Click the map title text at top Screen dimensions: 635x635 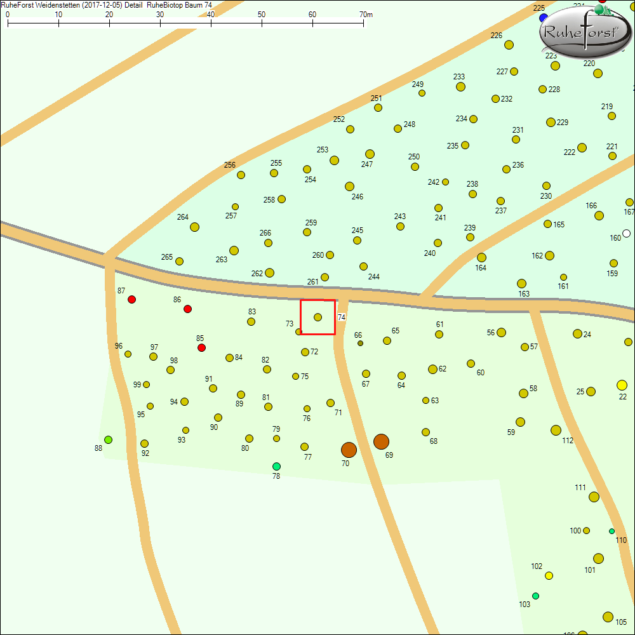pos(107,4)
